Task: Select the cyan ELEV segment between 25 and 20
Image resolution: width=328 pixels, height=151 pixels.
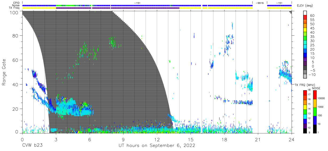Action: coord(305,47)
